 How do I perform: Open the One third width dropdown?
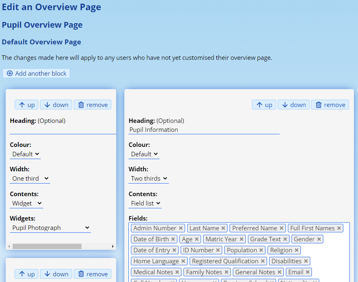point(30,179)
